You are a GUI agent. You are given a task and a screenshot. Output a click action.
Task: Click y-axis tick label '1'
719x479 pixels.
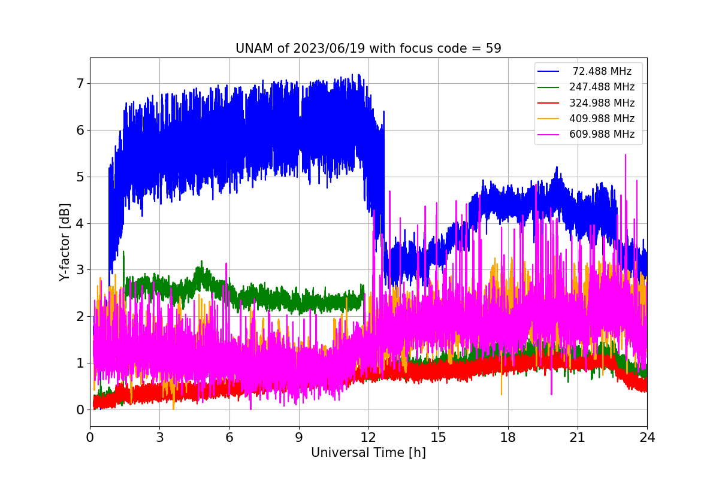(x=80, y=363)
